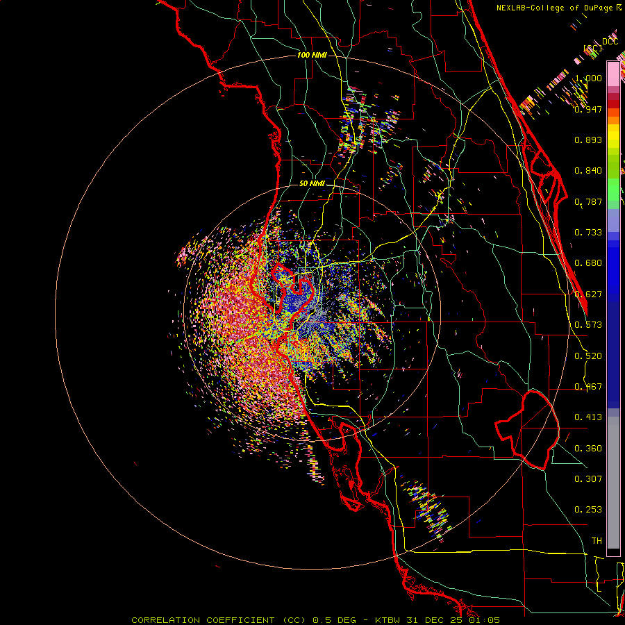Click the 0.947 legend value
Viewport: 625px width, 625px height.
588,109
